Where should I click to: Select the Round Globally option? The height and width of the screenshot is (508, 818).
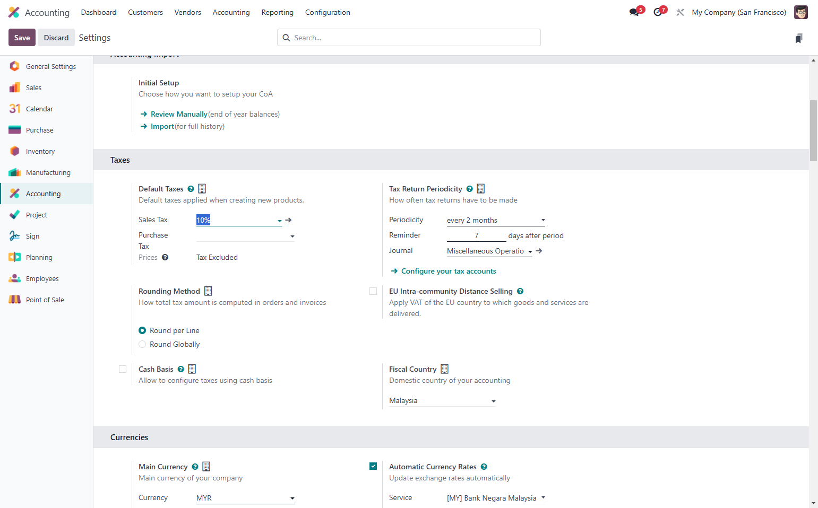(x=142, y=344)
